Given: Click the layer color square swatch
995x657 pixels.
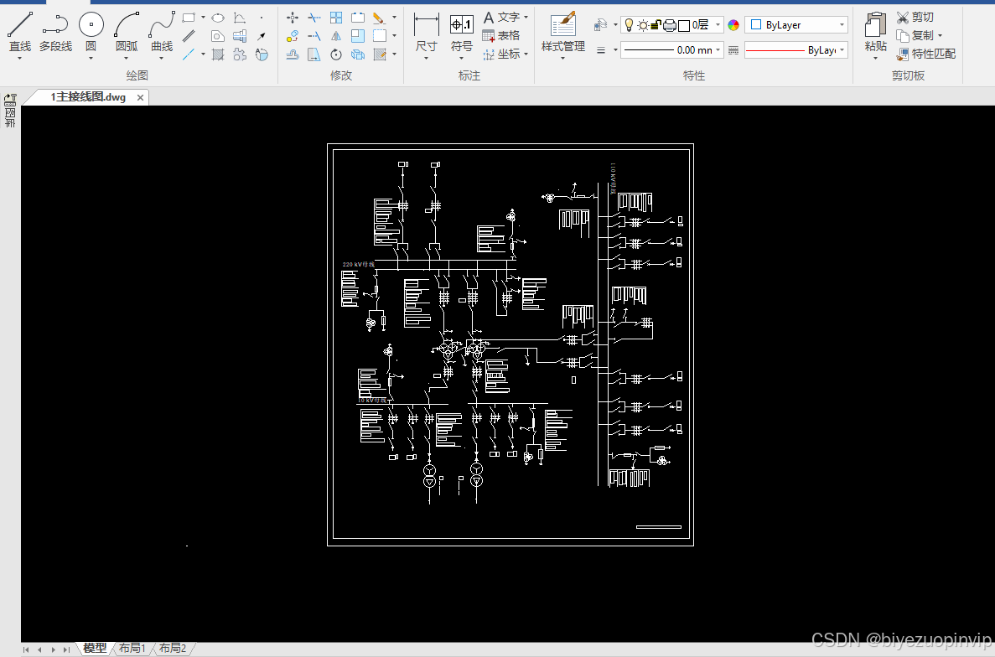Looking at the screenshot, I should (x=683, y=25).
